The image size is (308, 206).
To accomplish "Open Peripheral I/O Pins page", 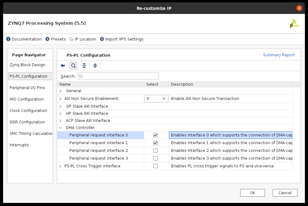I will pos(27,88).
